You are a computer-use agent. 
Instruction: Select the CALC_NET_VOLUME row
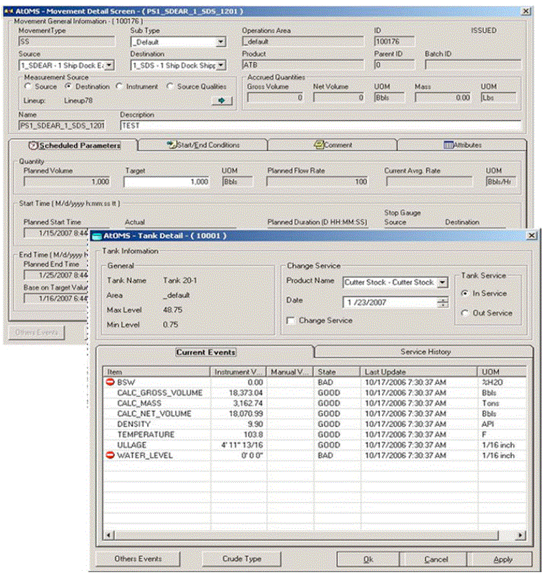[x=315, y=413]
